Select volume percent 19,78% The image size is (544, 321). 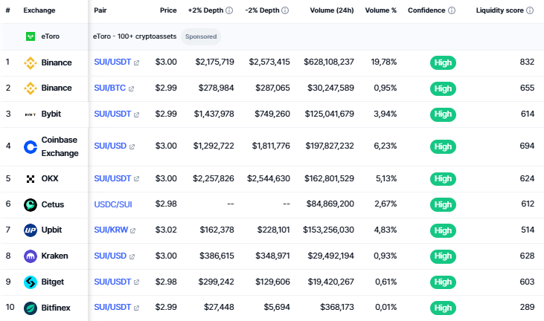pyautogui.click(x=384, y=62)
